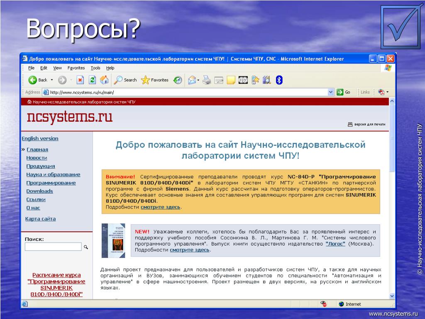Viewport: 425px width, 319px height.
Task: Open the Карта сайта link
Action: (40, 218)
